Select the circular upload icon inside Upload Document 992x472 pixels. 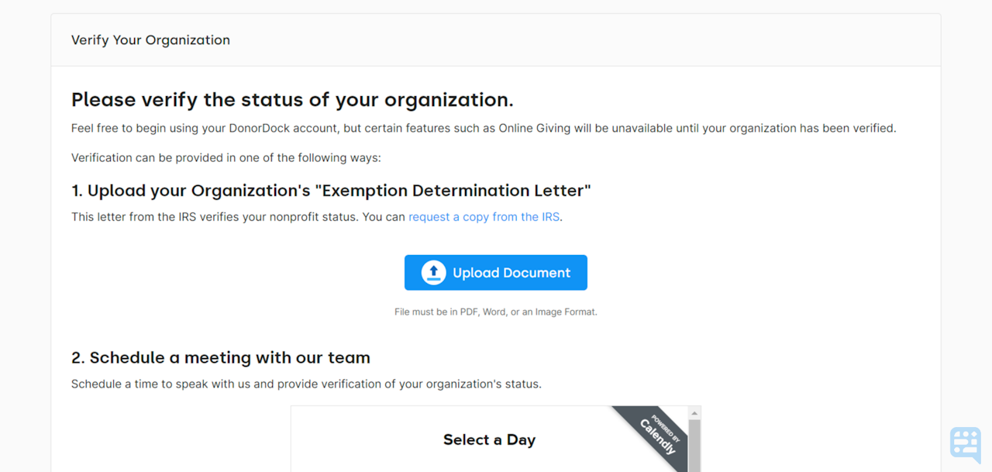coord(432,272)
